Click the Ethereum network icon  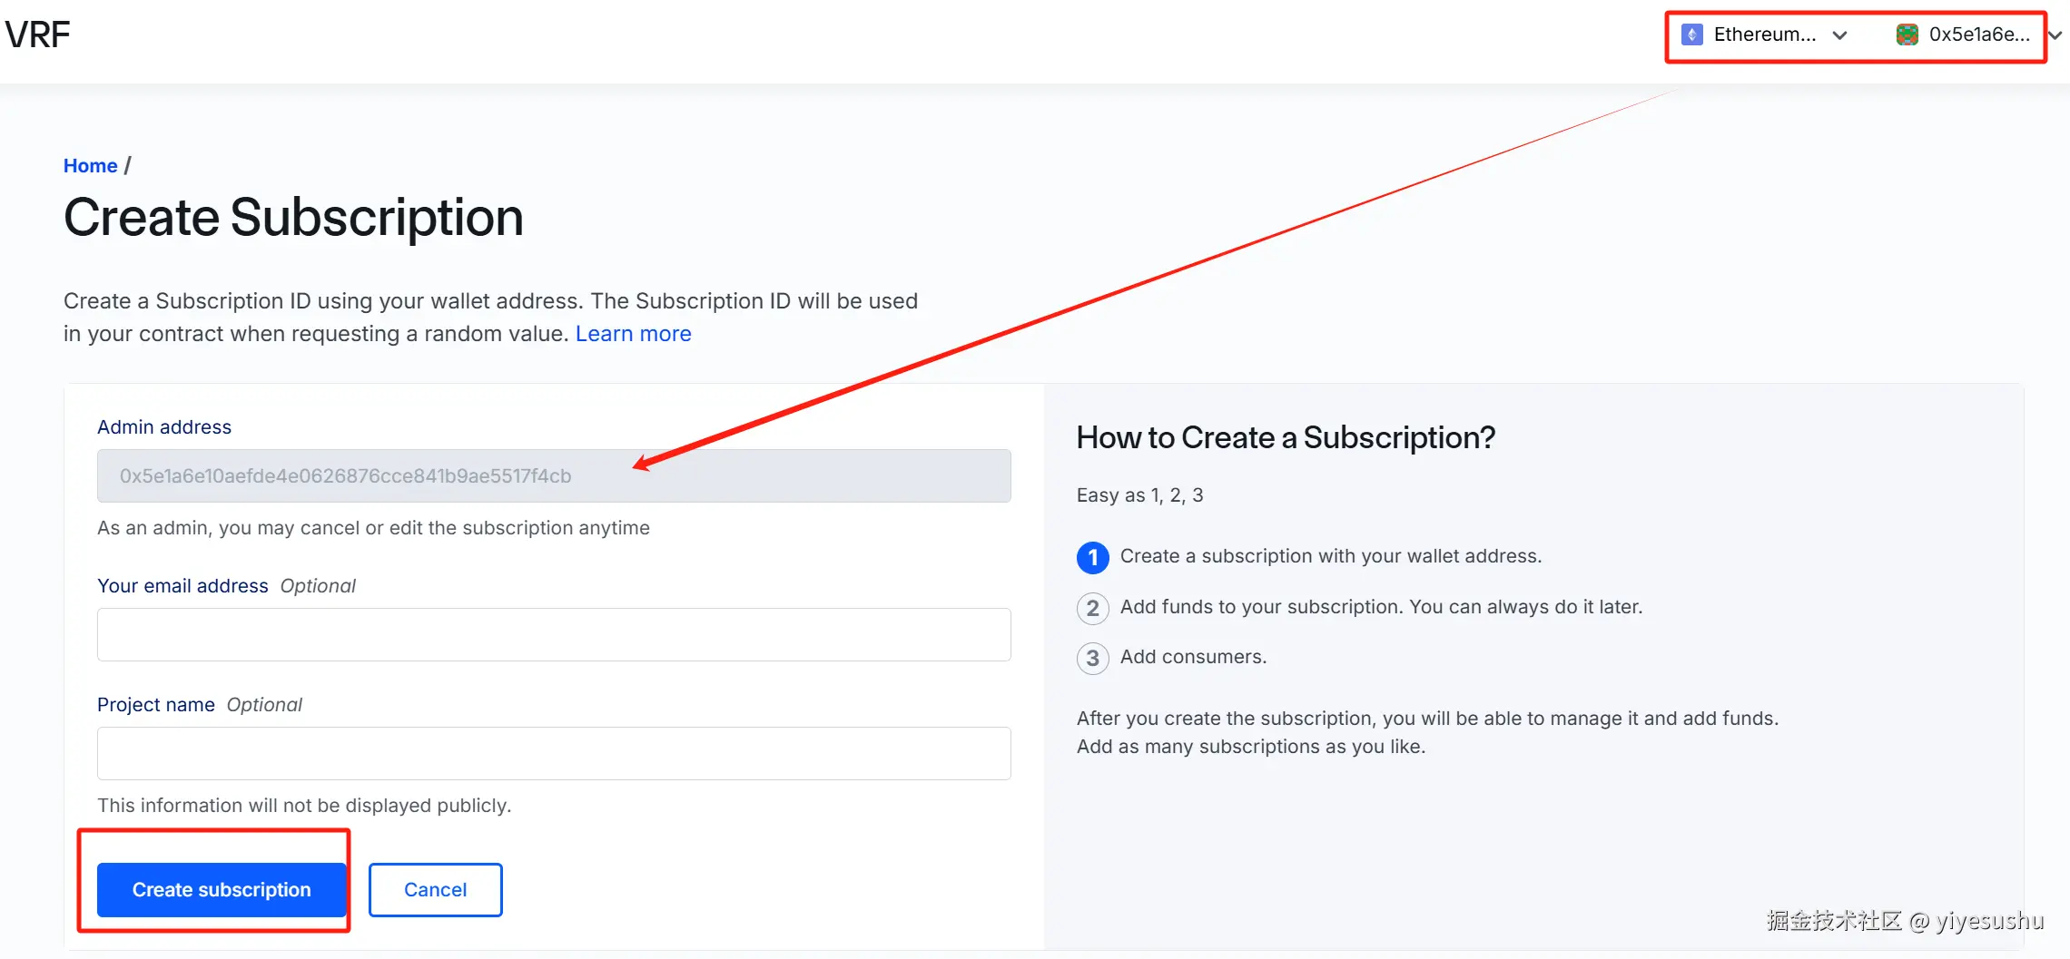[1691, 35]
